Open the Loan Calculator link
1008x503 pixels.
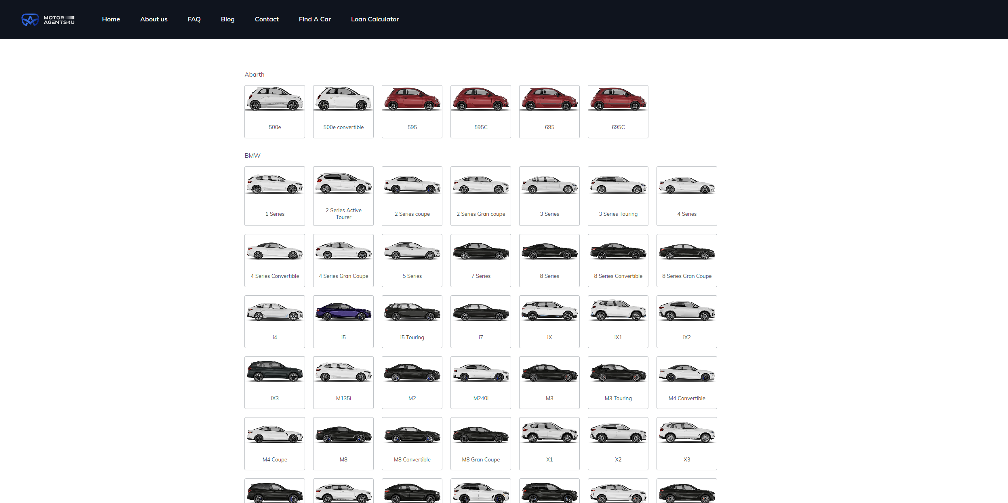(375, 19)
